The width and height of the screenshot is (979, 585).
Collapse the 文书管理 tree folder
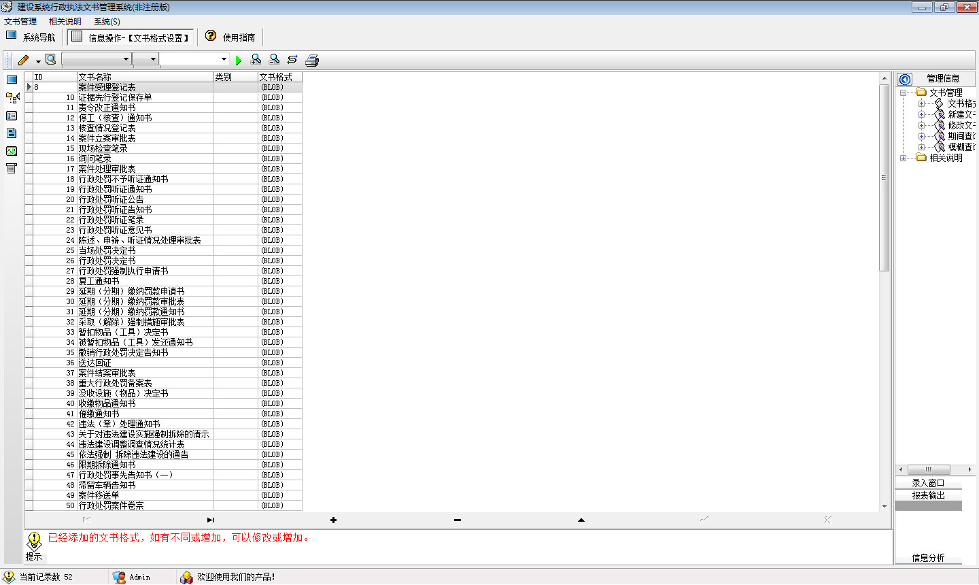(904, 93)
